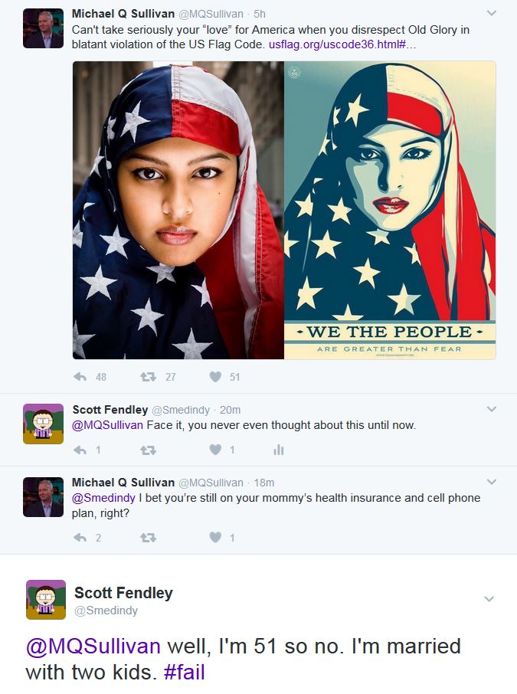This screenshot has width=517, height=694.
Task: Open options chevron on Scott's 20m tweet
Action: coord(491,409)
